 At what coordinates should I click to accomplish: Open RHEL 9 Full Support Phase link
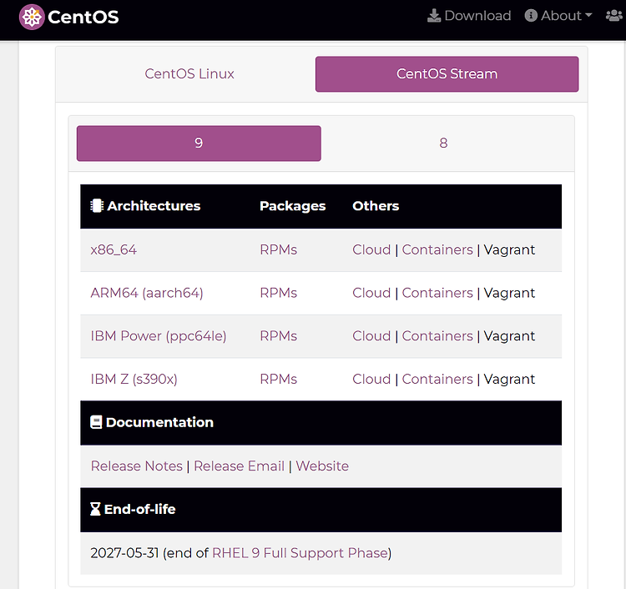coord(300,553)
